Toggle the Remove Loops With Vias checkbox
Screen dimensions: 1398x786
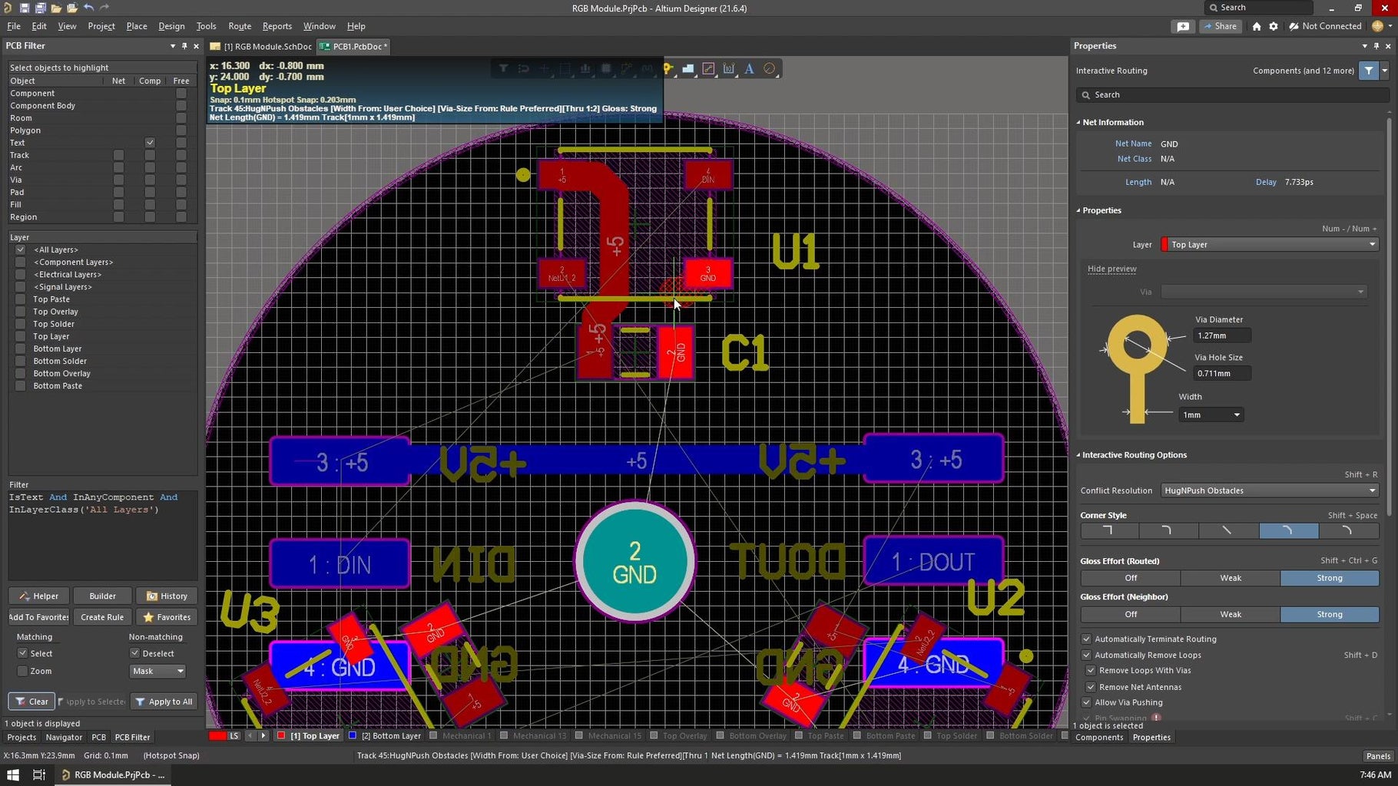[x=1091, y=670]
